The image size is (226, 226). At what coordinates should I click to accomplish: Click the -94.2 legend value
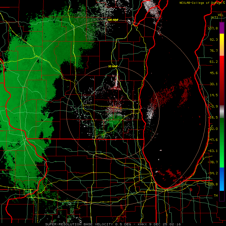pyautogui.click(x=213, y=173)
